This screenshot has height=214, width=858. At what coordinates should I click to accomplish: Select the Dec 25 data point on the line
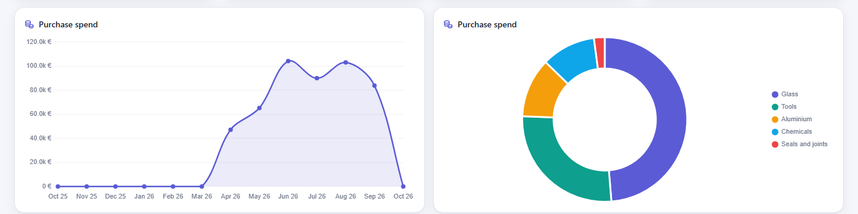coord(116,187)
